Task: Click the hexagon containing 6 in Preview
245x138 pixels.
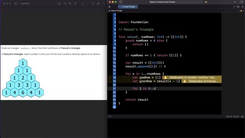Action: [x=23, y=92]
